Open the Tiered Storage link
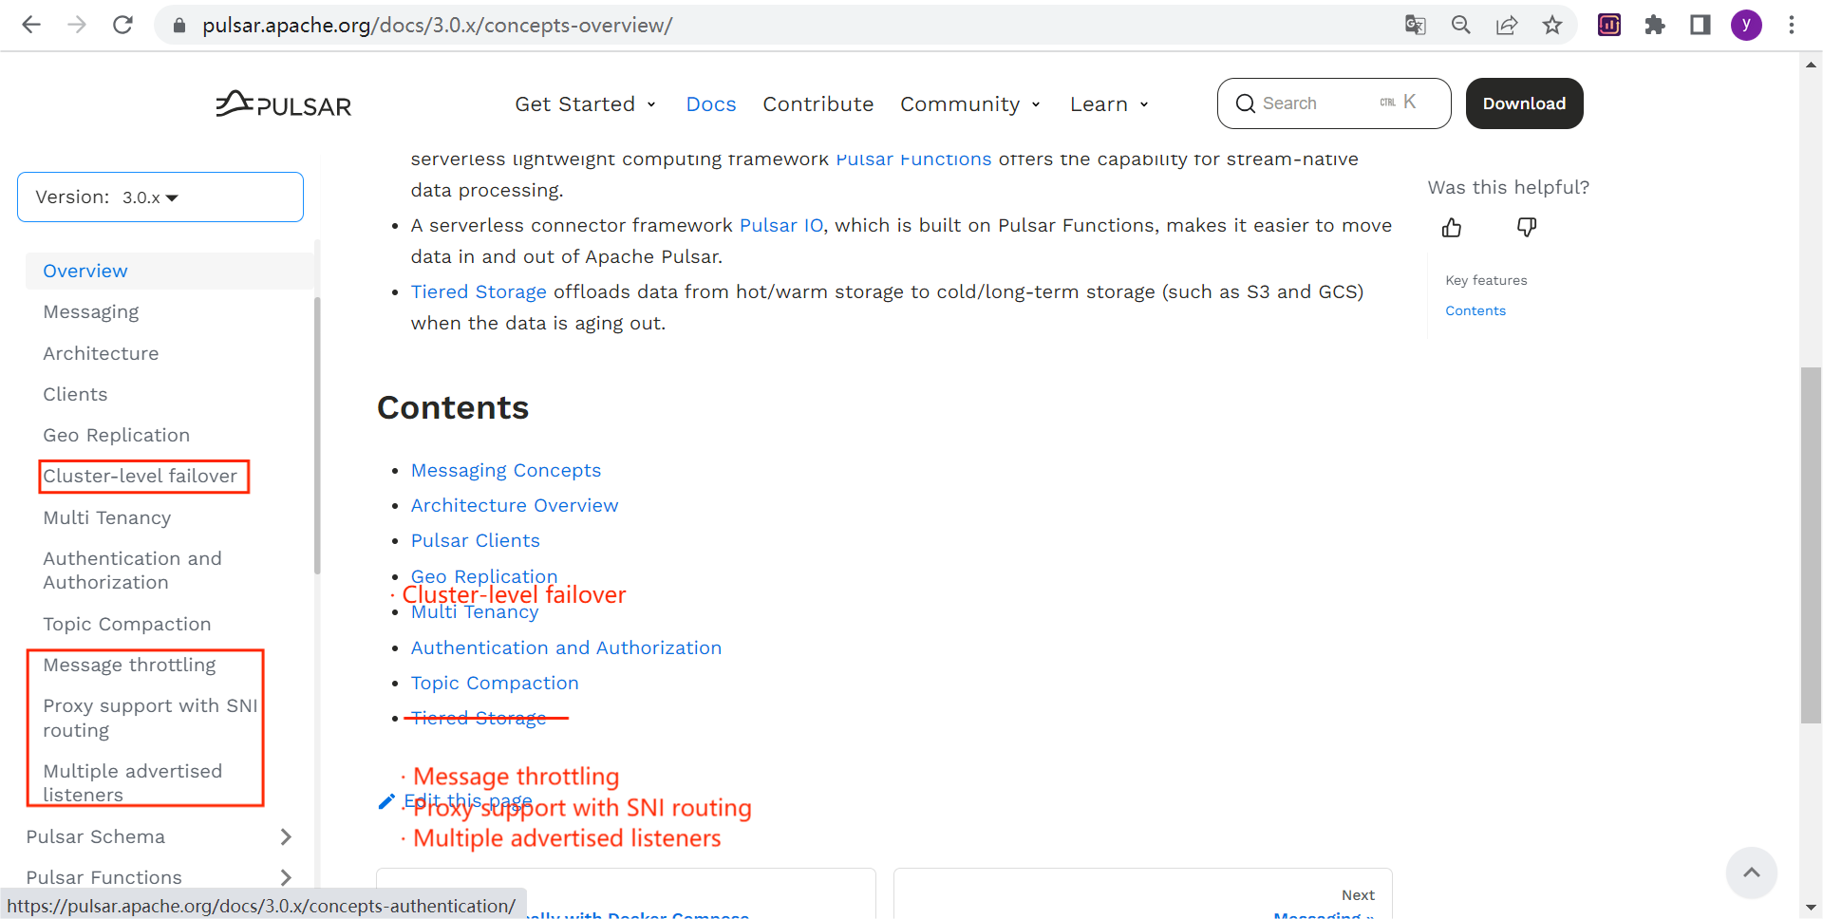Image resolution: width=1823 pixels, height=919 pixels. (478, 291)
